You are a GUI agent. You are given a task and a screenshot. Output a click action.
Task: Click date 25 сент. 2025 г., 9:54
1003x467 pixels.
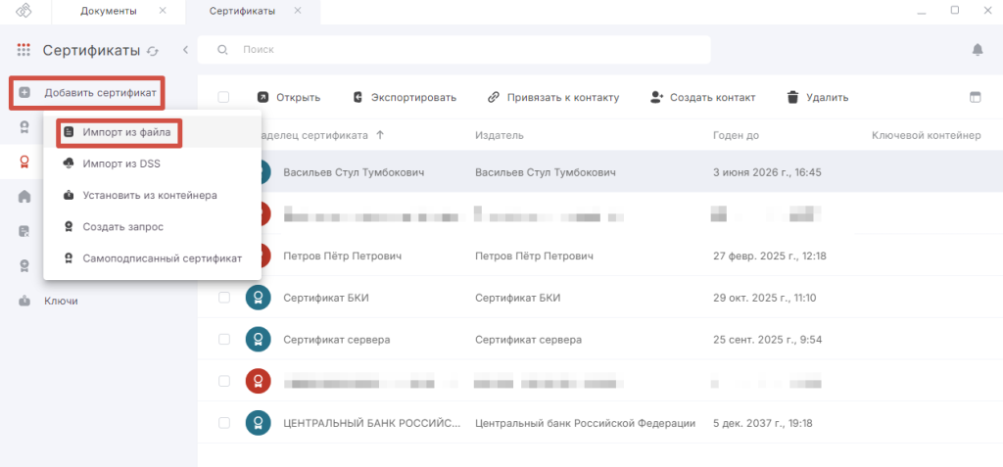(766, 340)
